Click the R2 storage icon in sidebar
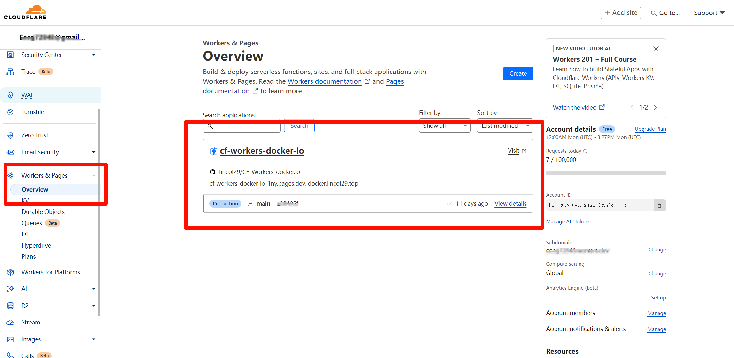Screen dimensions: 734x358 10,306
